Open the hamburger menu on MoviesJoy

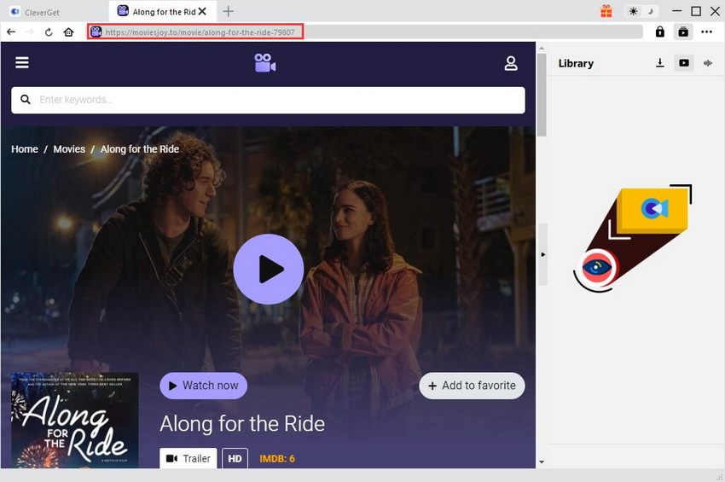pos(22,63)
